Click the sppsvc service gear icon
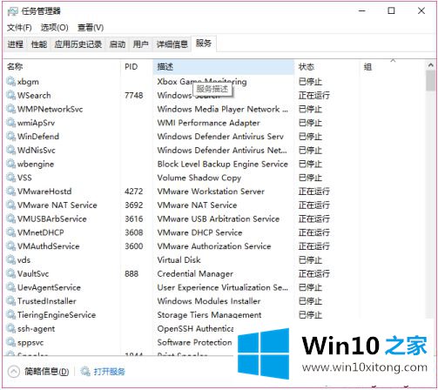The width and height of the screenshot is (438, 390). (x=10, y=342)
